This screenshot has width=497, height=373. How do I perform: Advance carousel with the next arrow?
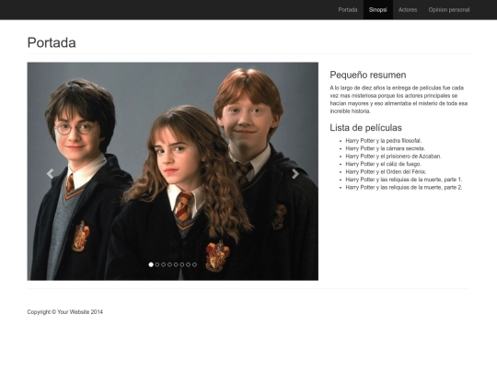(x=295, y=173)
